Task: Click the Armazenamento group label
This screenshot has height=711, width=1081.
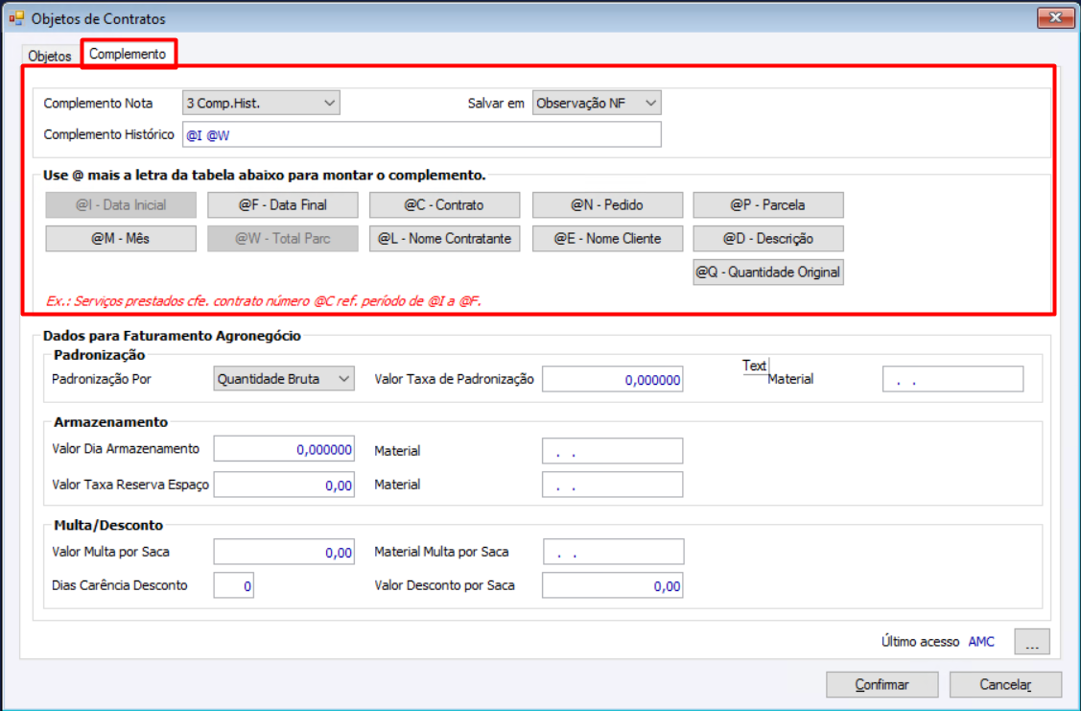Action: pyautogui.click(x=110, y=422)
